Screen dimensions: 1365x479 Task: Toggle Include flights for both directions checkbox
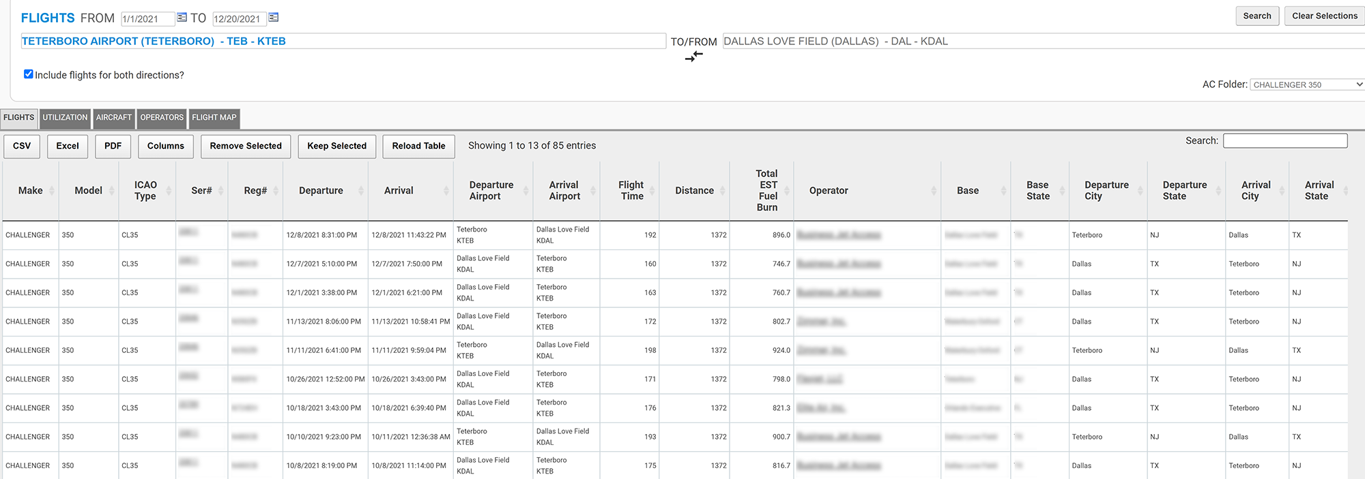tap(28, 74)
